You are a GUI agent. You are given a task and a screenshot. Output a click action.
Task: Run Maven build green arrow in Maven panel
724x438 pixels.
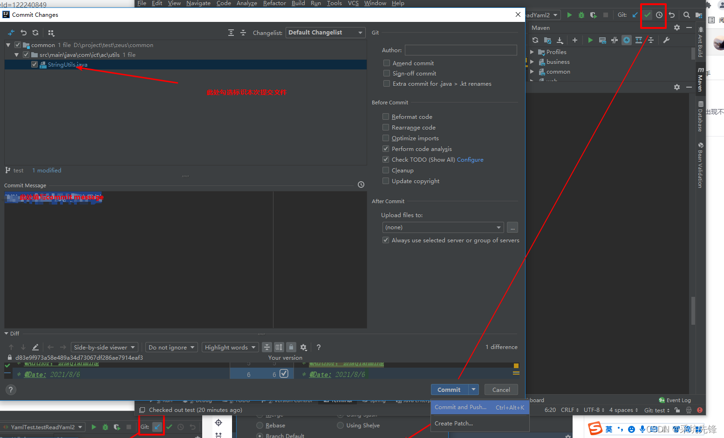[x=590, y=40]
